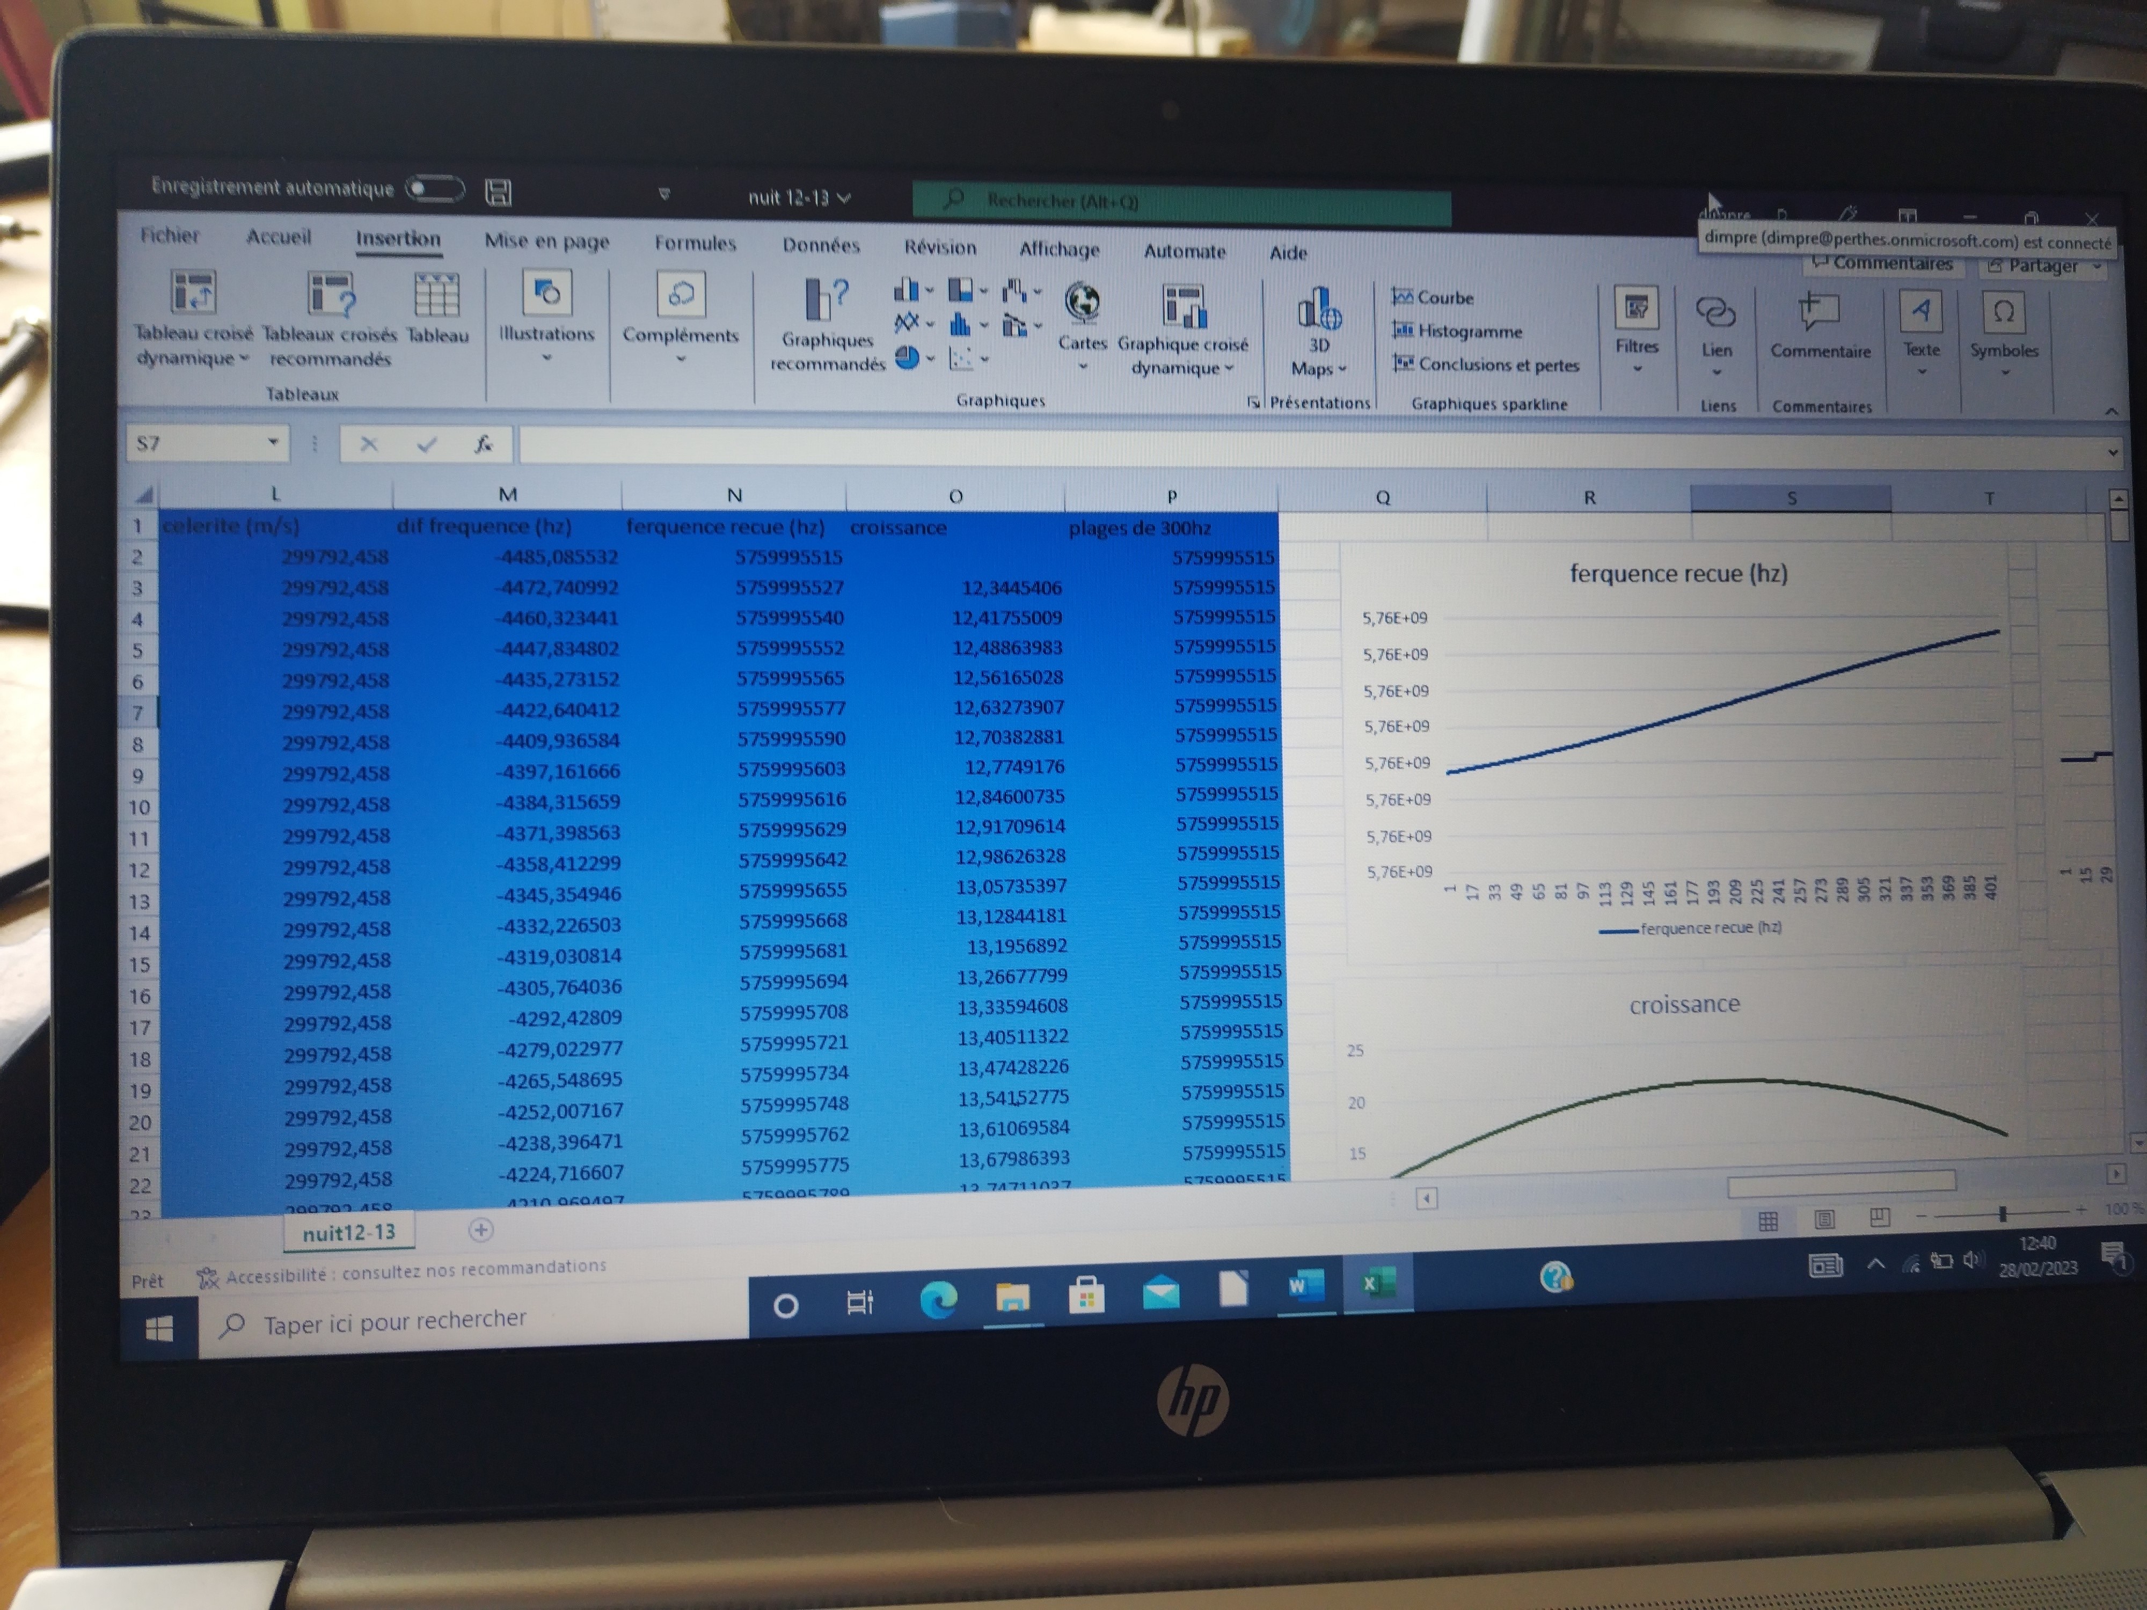
Task: Click the Select All corner triangle
Action: point(144,495)
